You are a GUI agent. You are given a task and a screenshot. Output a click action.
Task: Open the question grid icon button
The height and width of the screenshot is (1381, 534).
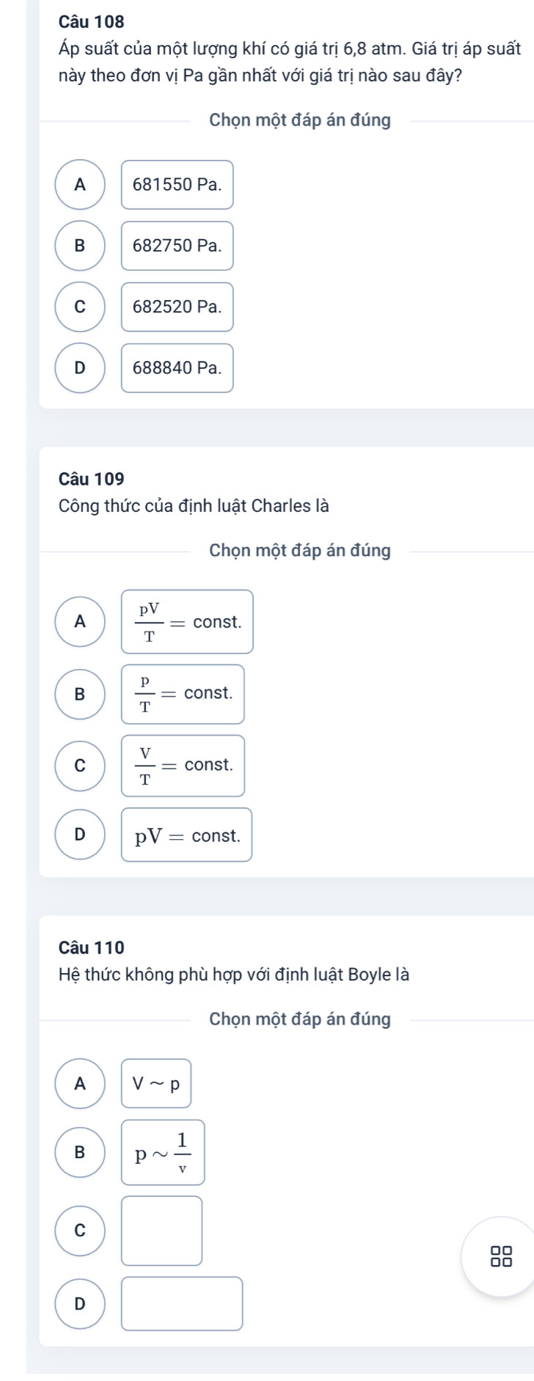point(502,1256)
